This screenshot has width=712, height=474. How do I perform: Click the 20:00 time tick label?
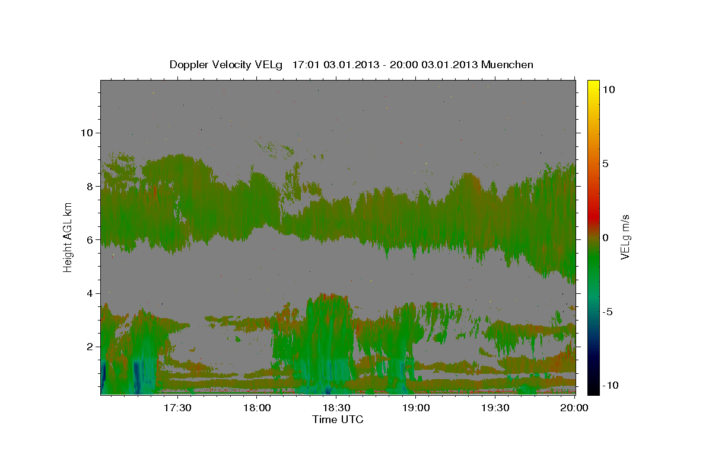click(575, 408)
